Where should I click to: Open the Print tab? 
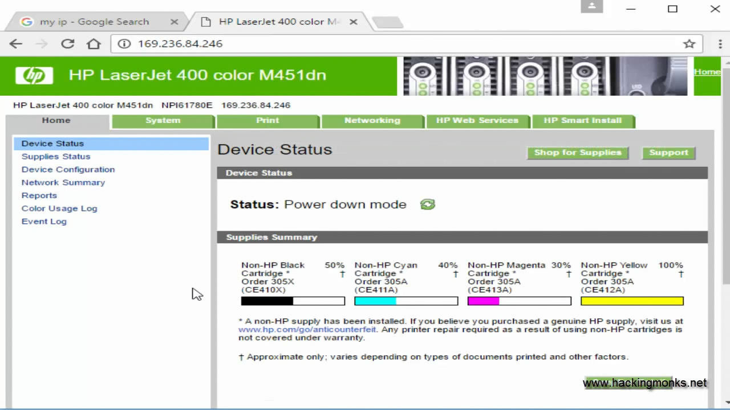point(267,121)
